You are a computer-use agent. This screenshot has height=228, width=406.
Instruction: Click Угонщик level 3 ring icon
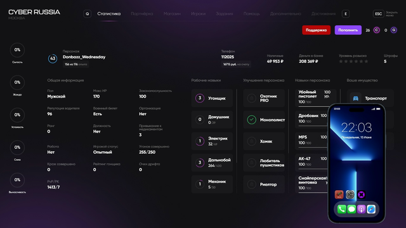[200, 98]
